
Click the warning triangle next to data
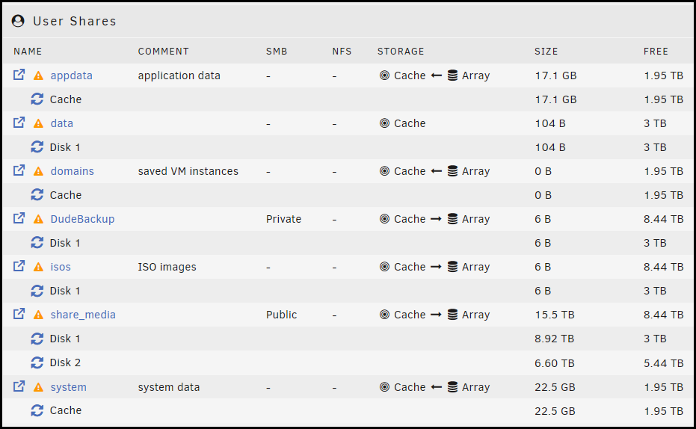38,123
